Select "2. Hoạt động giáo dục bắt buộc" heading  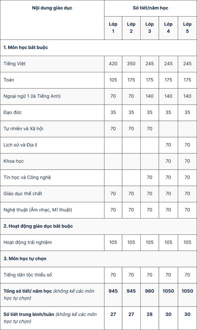[x=38, y=226]
